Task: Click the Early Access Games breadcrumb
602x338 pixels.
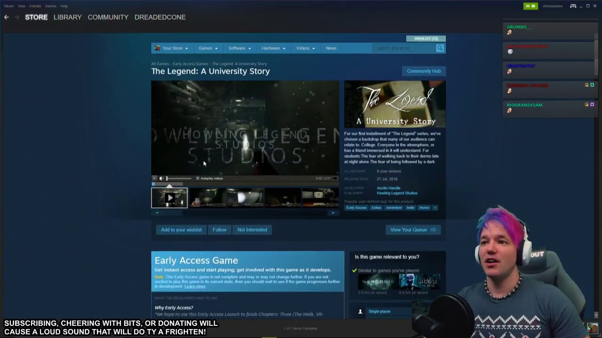Action: pyautogui.click(x=190, y=64)
